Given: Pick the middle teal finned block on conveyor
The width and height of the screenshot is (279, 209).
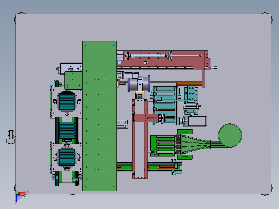Looking at the screenshot, I should point(67,130).
